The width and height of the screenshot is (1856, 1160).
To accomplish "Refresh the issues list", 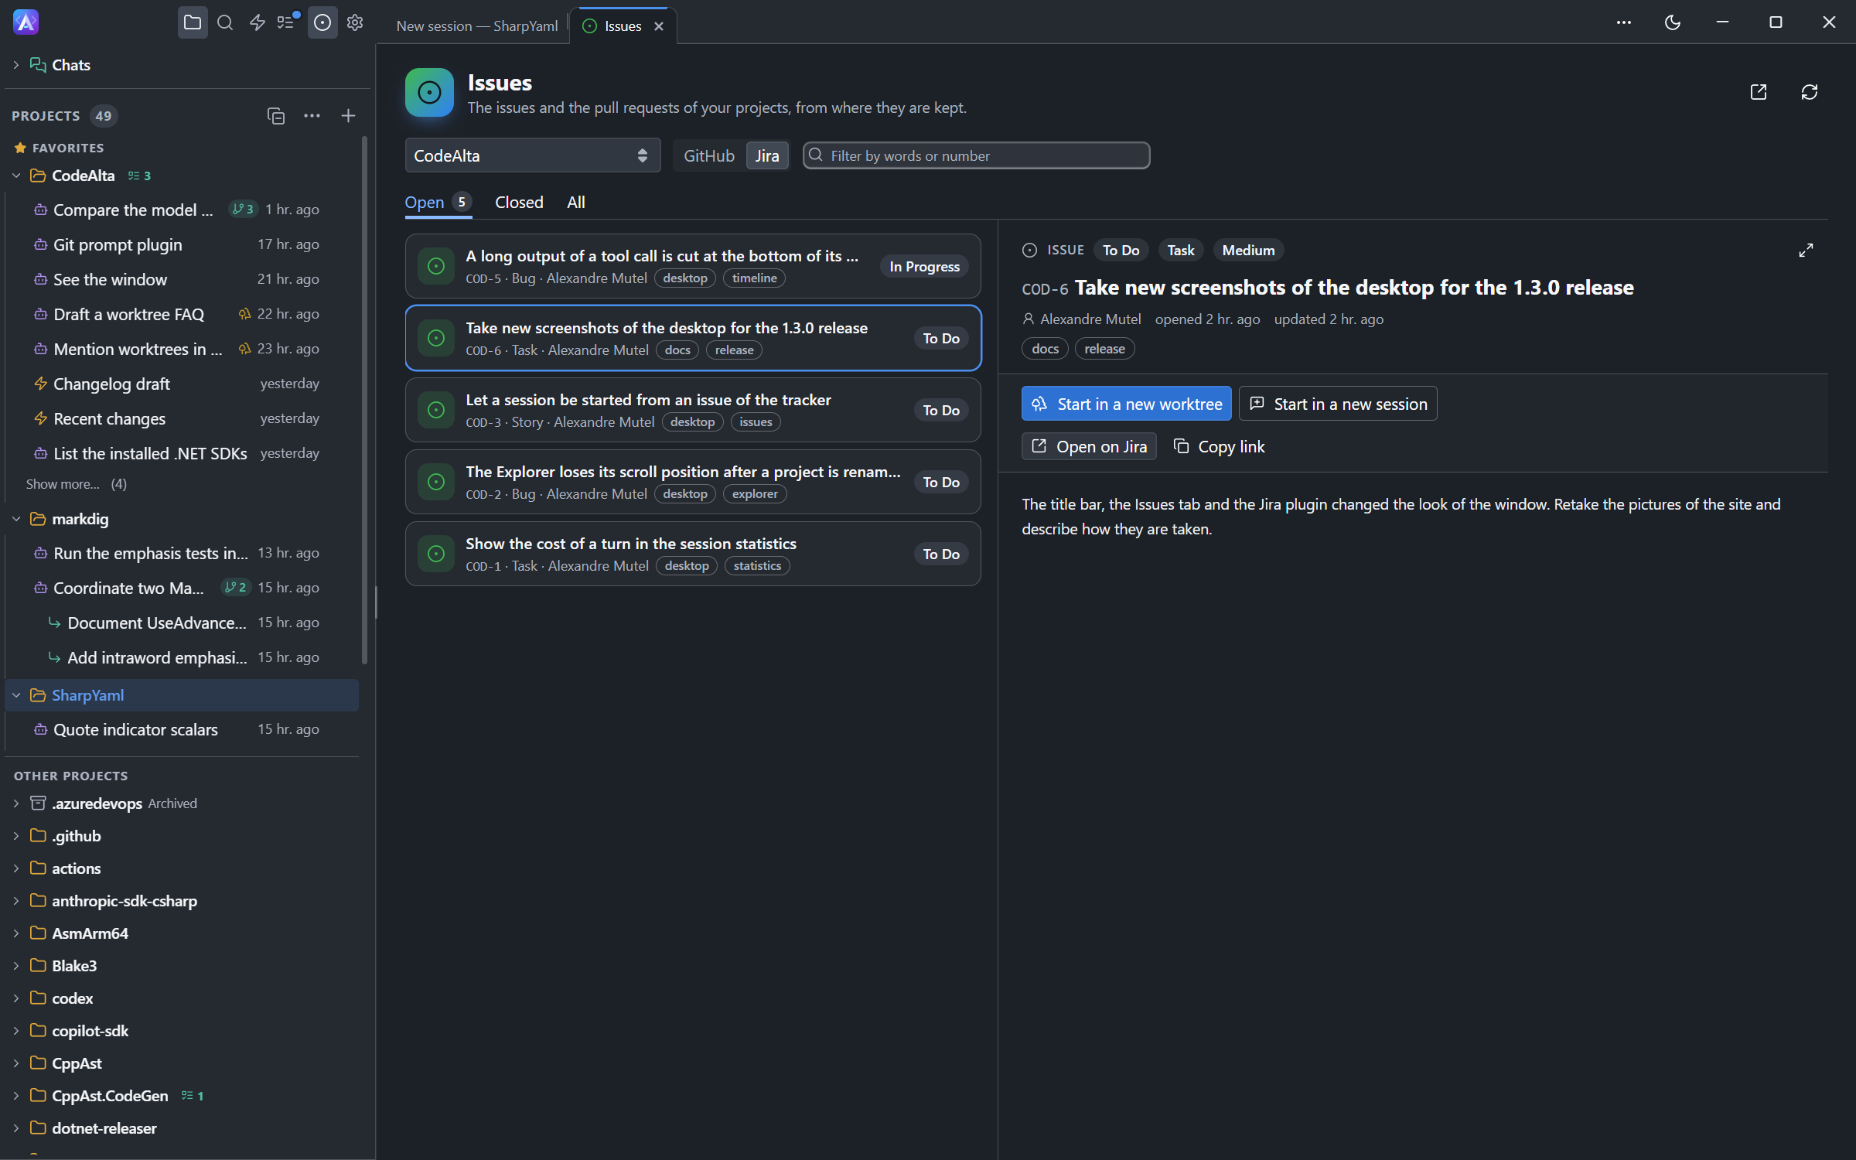I will click(x=1809, y=92).
